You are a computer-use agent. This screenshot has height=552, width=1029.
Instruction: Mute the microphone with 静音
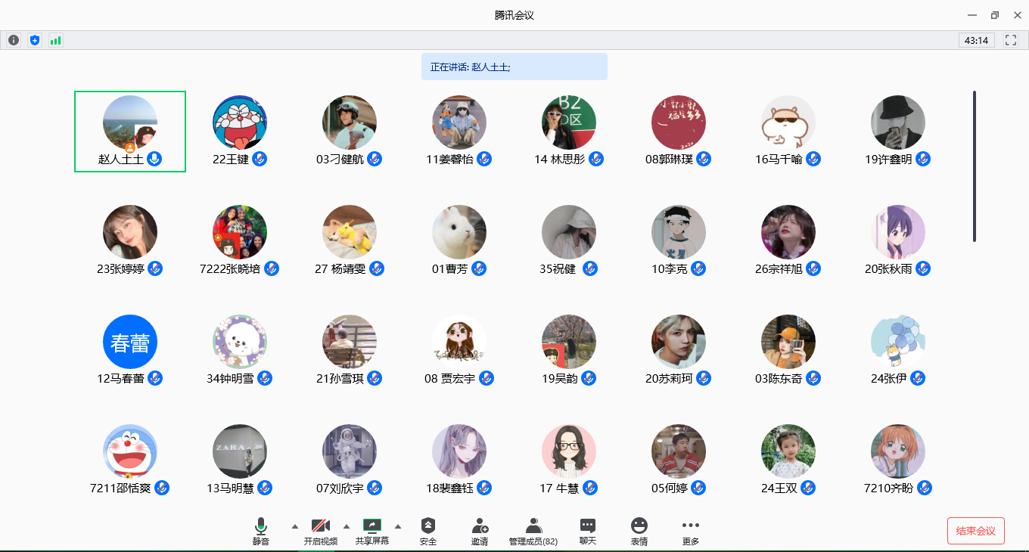coord(261,532)
